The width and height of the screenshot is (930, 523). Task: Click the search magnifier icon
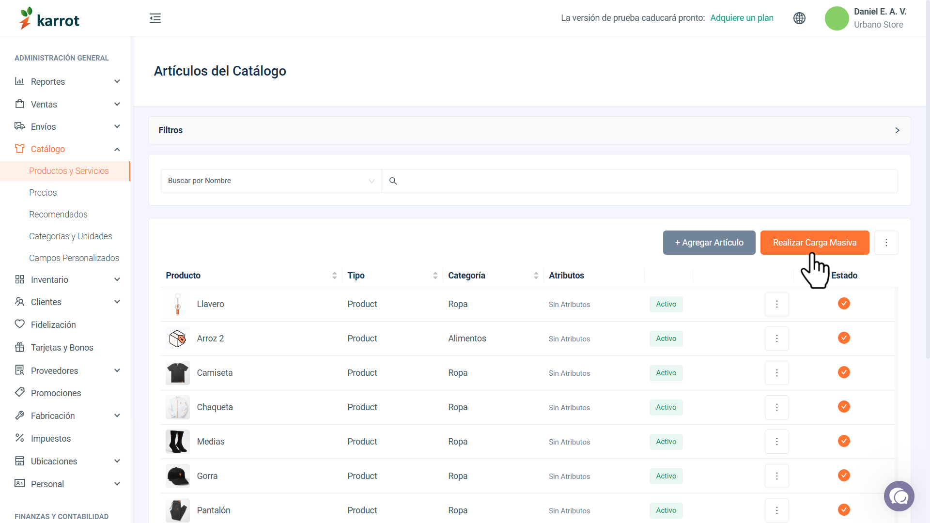(393, 181)
